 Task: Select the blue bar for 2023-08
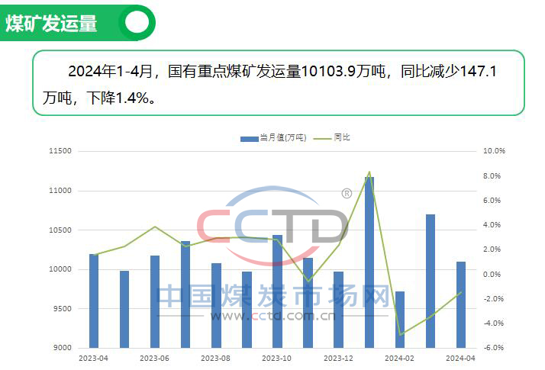[216, 306]
